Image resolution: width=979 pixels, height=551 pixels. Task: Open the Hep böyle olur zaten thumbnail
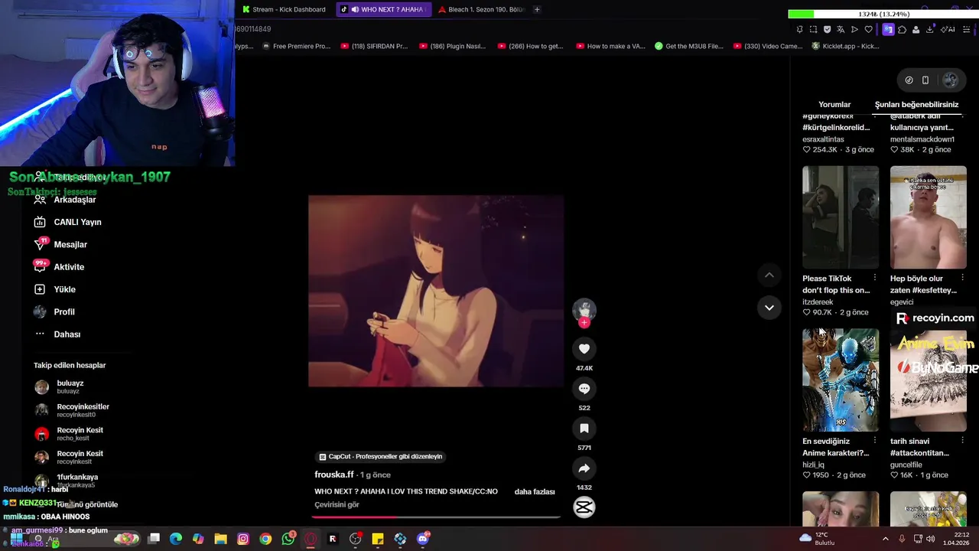pos(928,217)
